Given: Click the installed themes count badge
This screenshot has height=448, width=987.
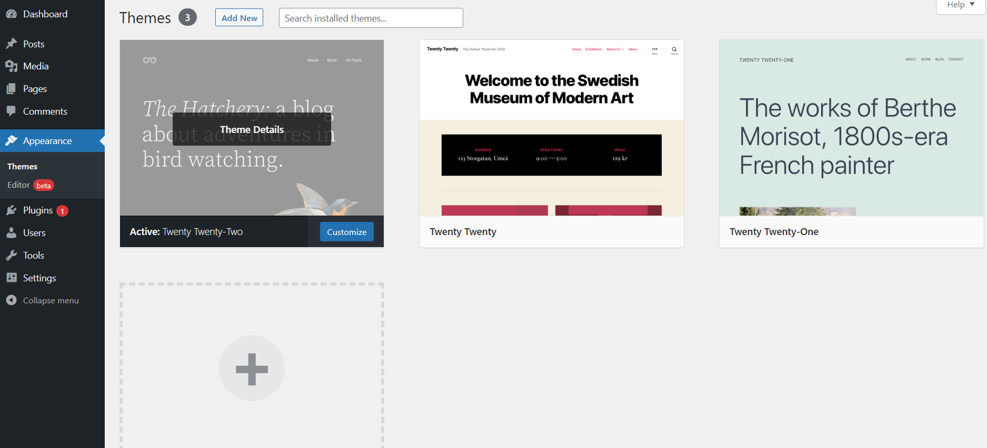Looking at the screenshot, I should point(187,17).
